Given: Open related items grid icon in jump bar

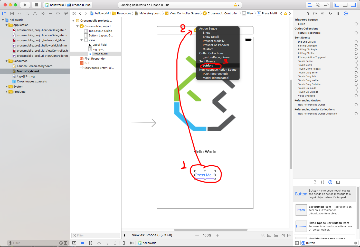Looking at the screenshot, I should pyautogui.click(x=74, y=13).
